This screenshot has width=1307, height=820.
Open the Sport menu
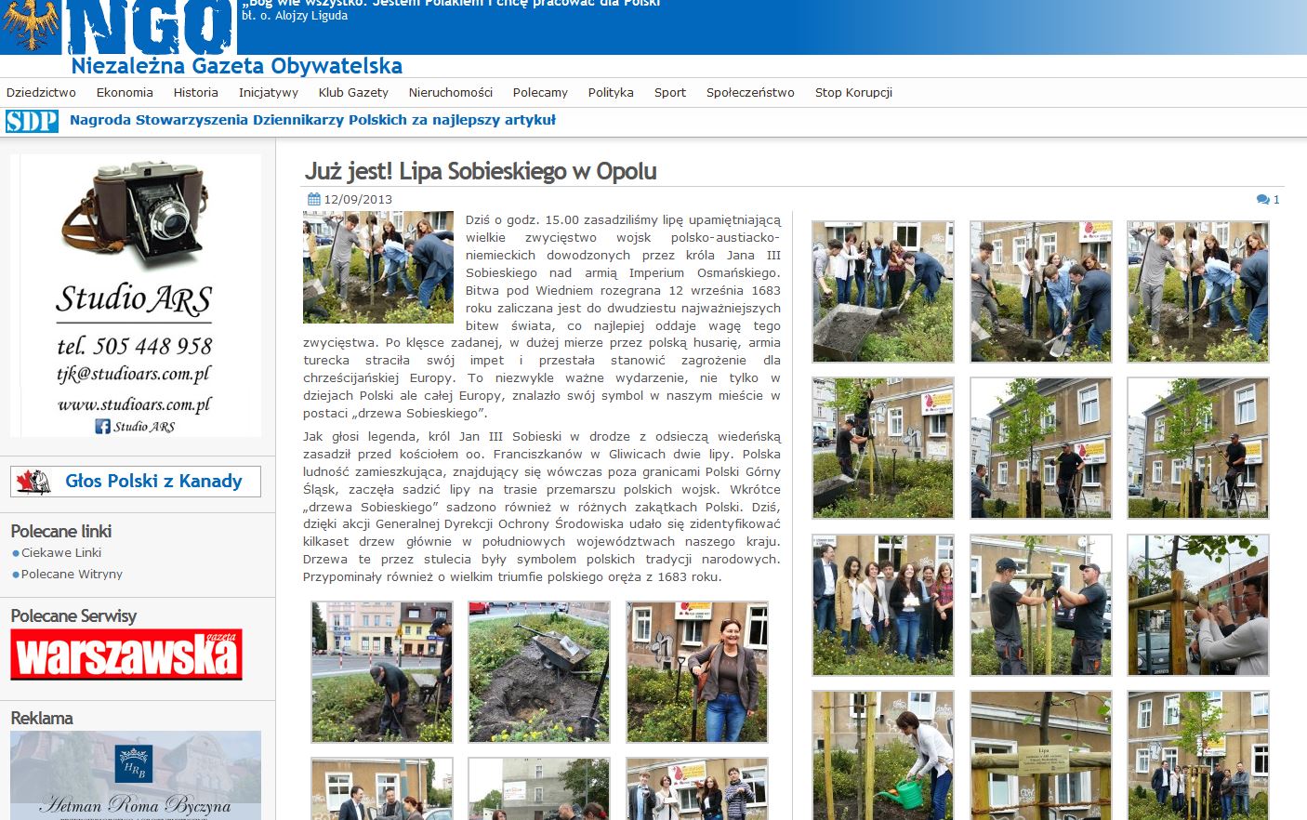tap(670, 92)
